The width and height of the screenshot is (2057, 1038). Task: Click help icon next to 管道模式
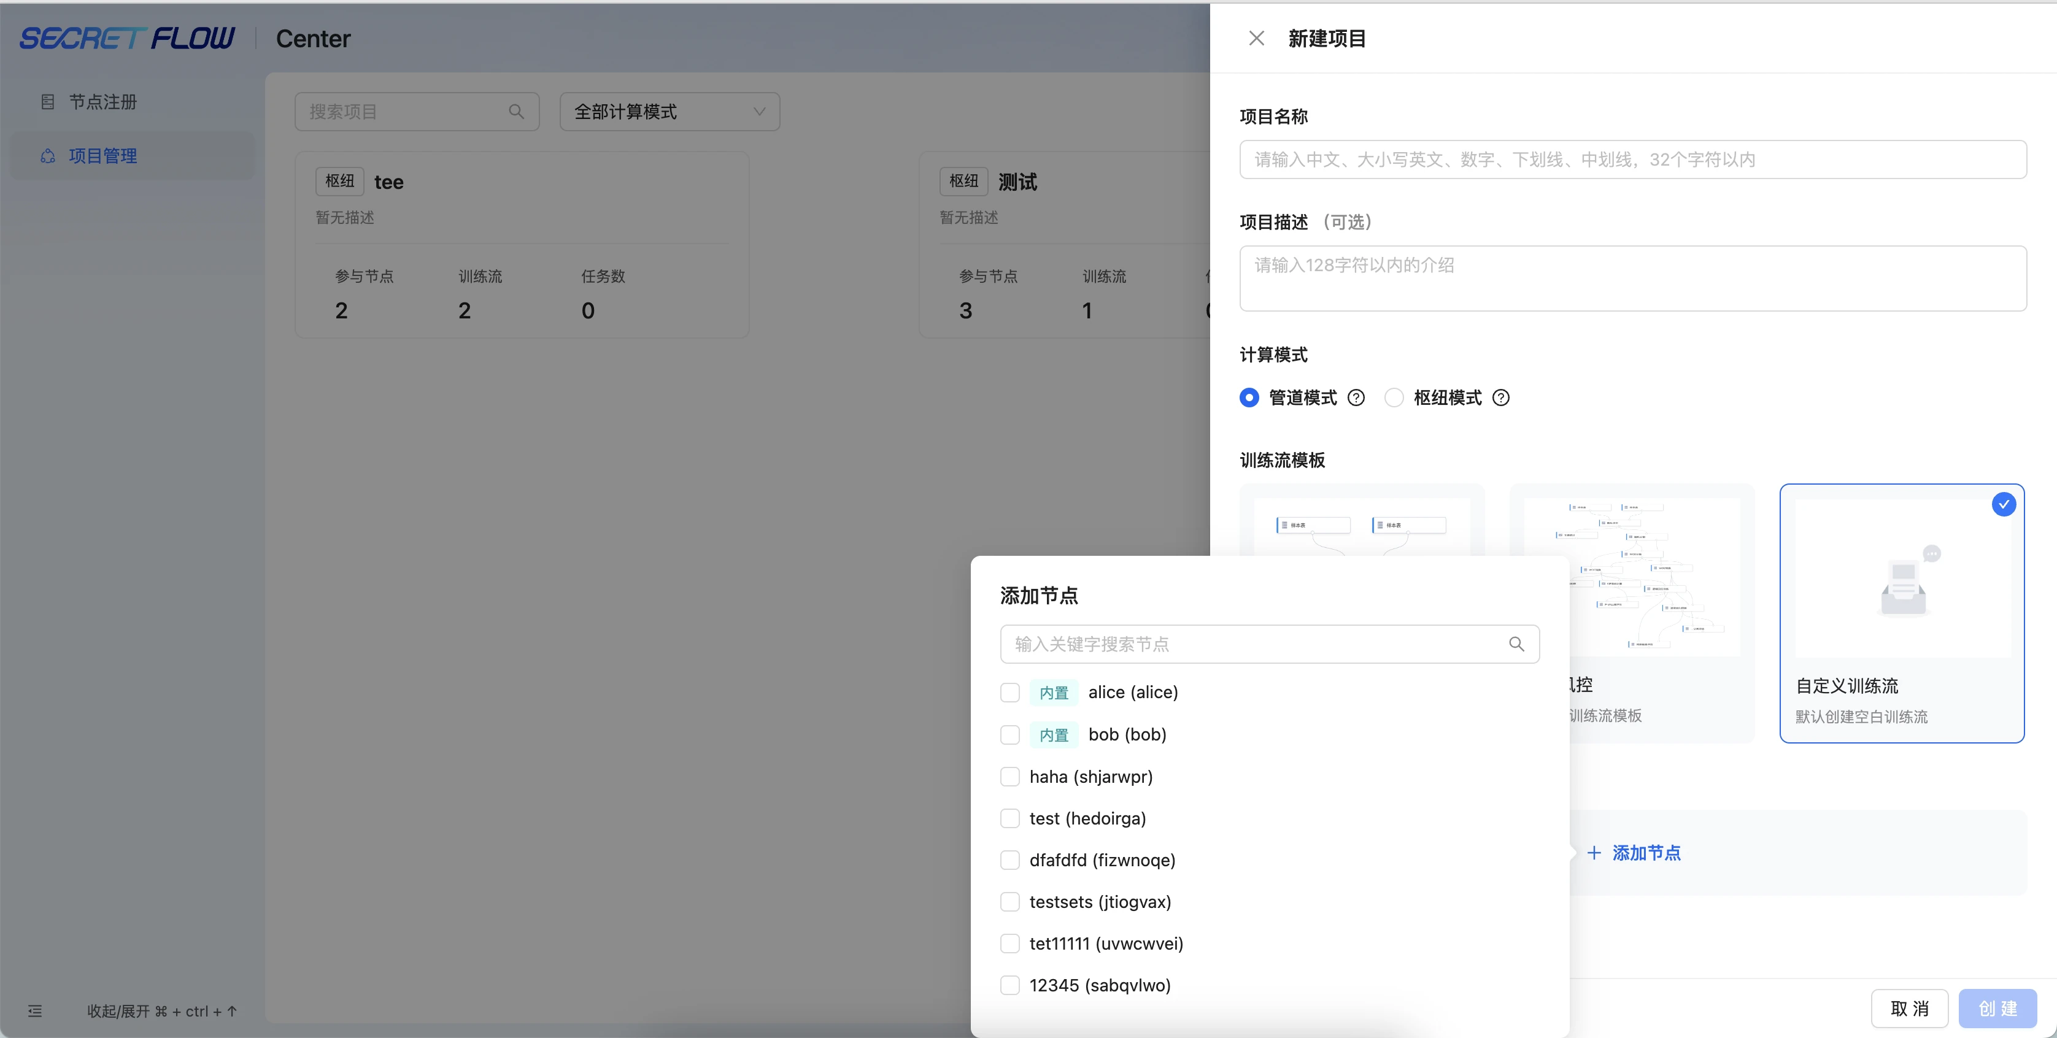coord(1356,398)
